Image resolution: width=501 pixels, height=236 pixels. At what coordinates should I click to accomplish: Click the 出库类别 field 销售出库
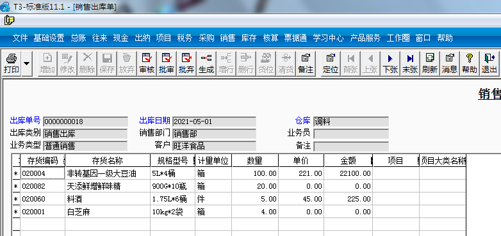point(85,134)
